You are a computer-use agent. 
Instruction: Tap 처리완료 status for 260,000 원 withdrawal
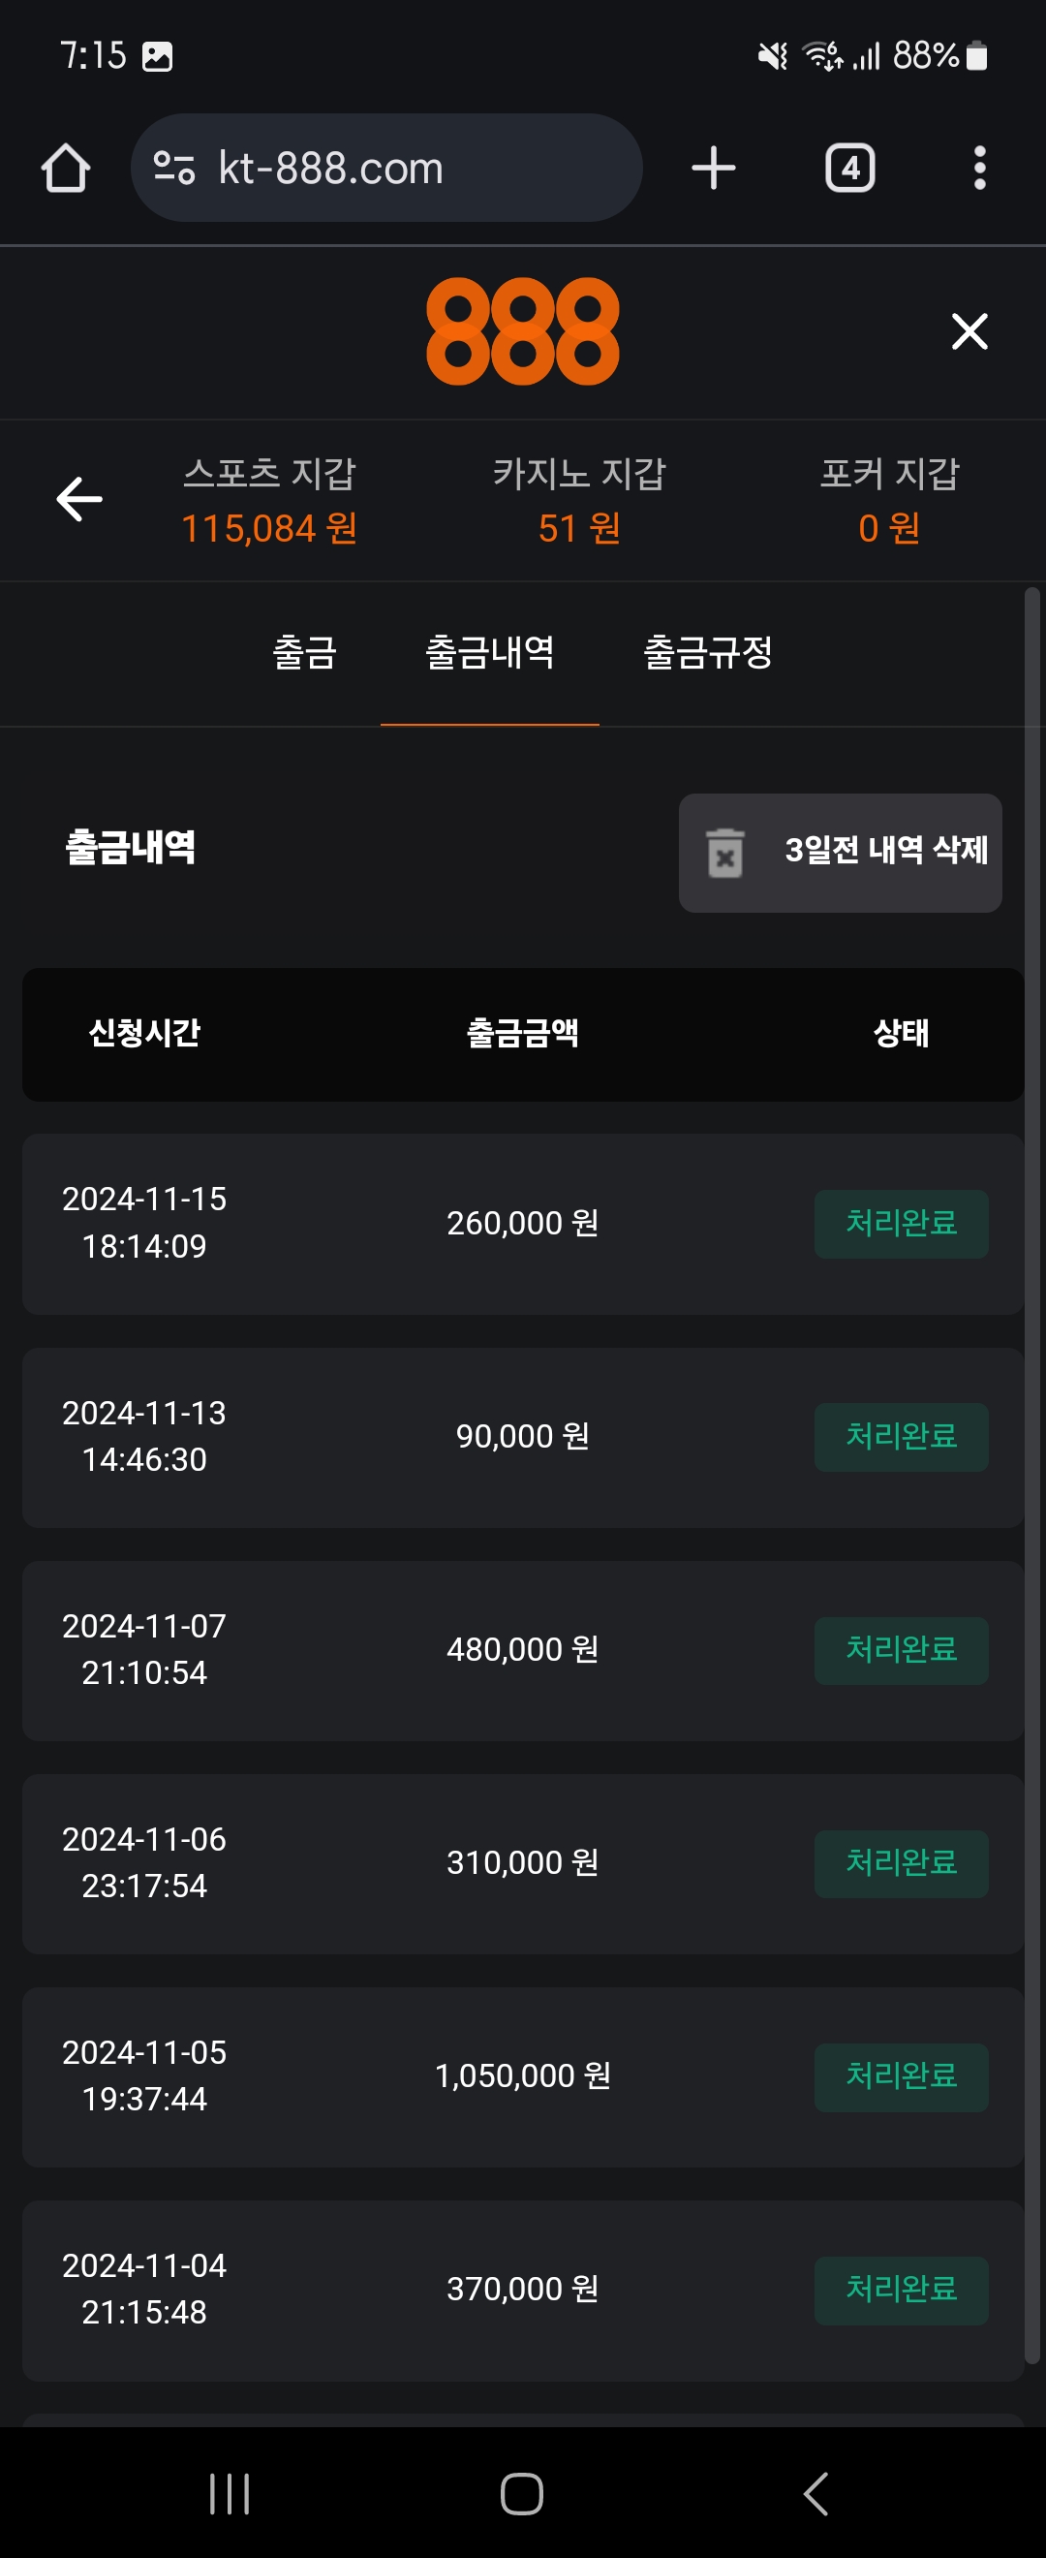pyautogui.click(x=900, y=1224)
